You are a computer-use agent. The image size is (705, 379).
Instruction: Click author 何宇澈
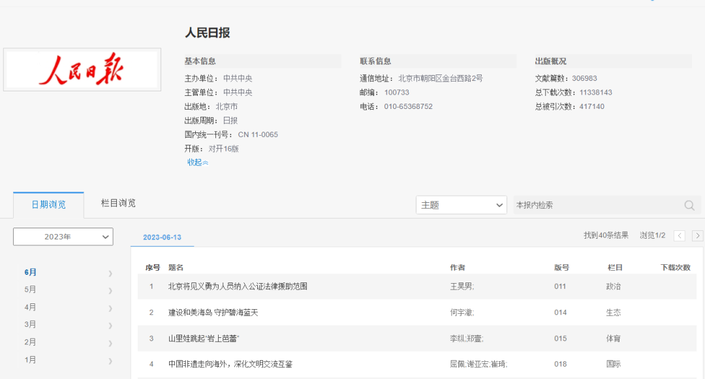tap(462, 312)
